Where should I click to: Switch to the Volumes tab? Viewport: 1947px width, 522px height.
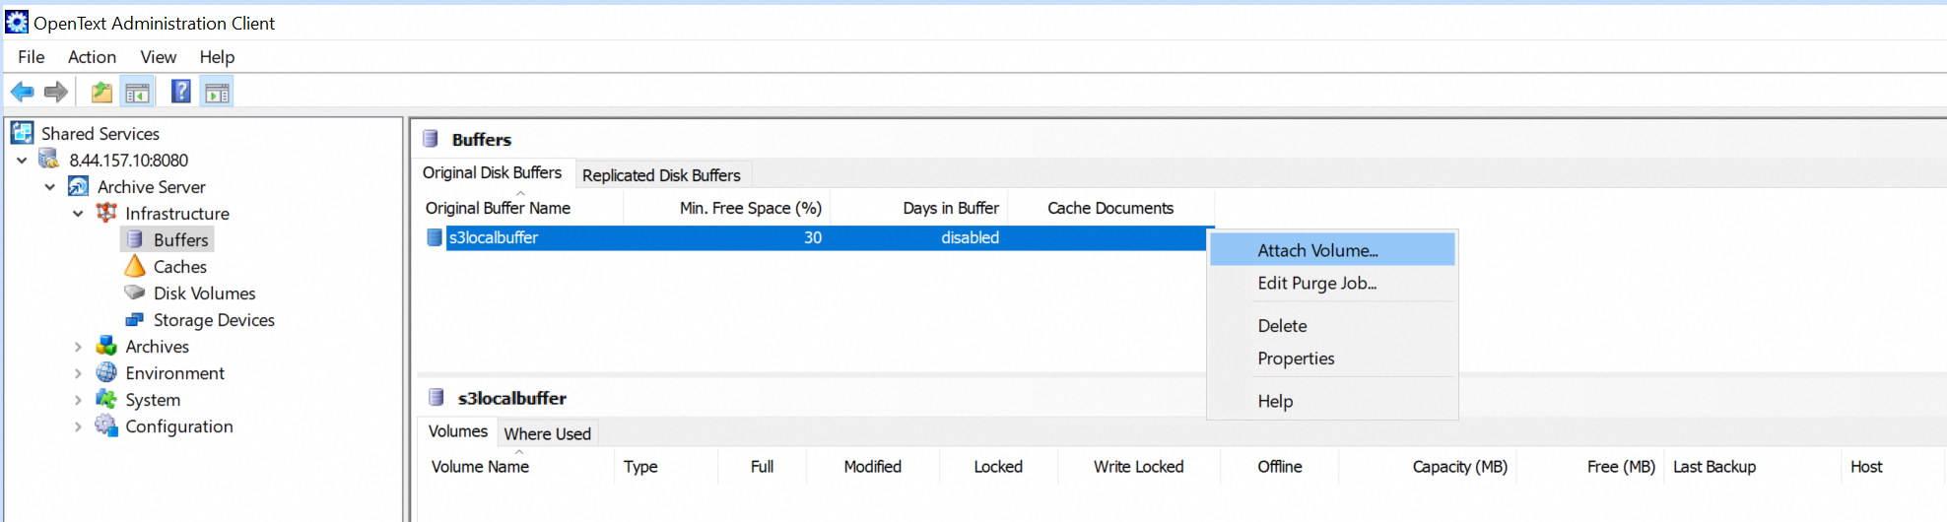click(x=457, y=431)
